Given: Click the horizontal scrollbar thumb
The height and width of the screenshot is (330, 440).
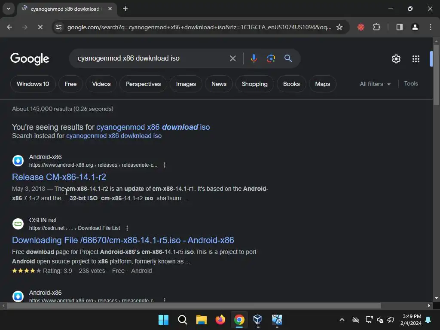Looking at the screenshot, I should point(194,306).
